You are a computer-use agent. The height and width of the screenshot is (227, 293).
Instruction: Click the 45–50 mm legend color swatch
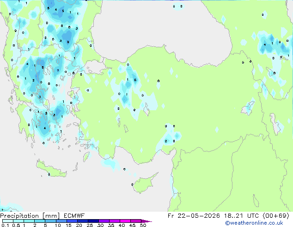click(136, 221)
